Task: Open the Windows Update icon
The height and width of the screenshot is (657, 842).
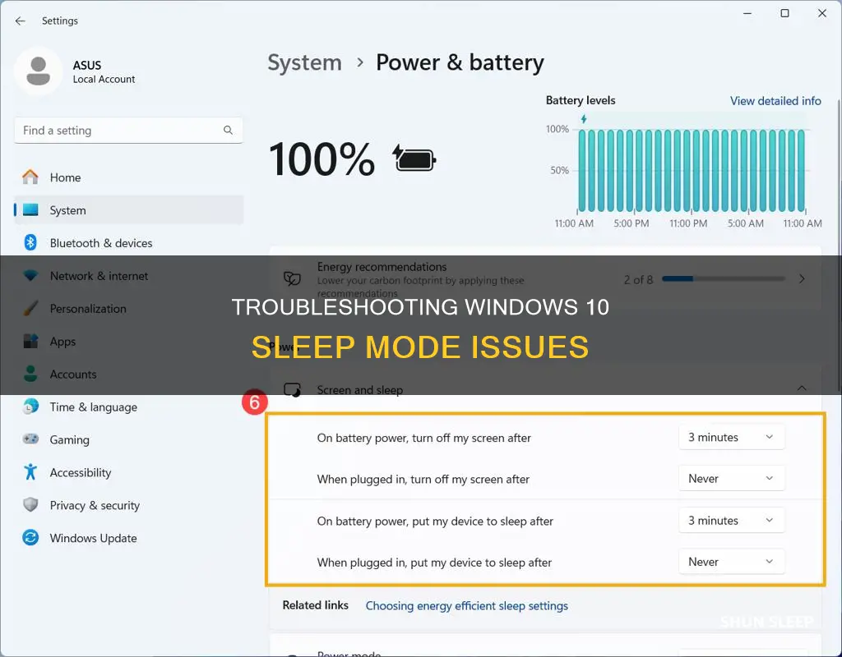Action: coord(30,537)
